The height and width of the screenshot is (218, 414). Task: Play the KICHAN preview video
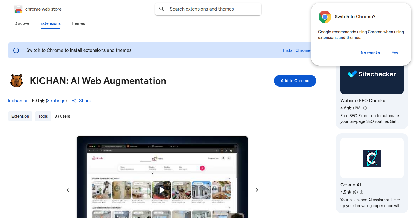(162, 190)
